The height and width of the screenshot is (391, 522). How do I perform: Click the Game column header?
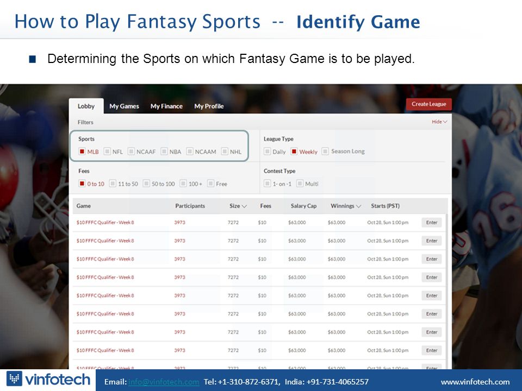tap(84, 206)
